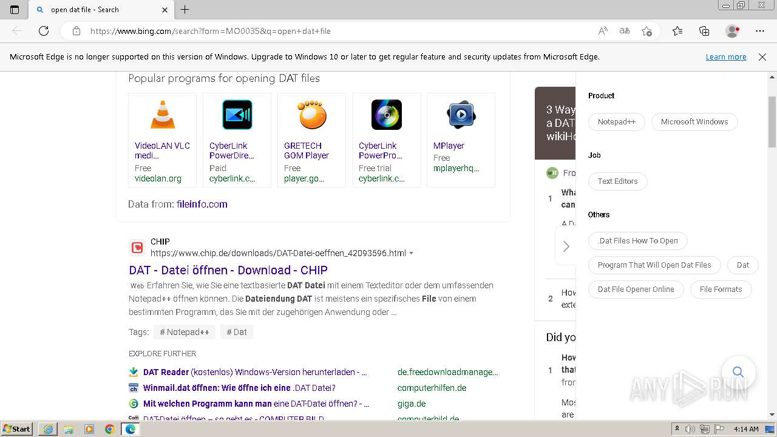
Task: Click the taskbar clock showing 4:14 AM
Action: tap(746, 429)
